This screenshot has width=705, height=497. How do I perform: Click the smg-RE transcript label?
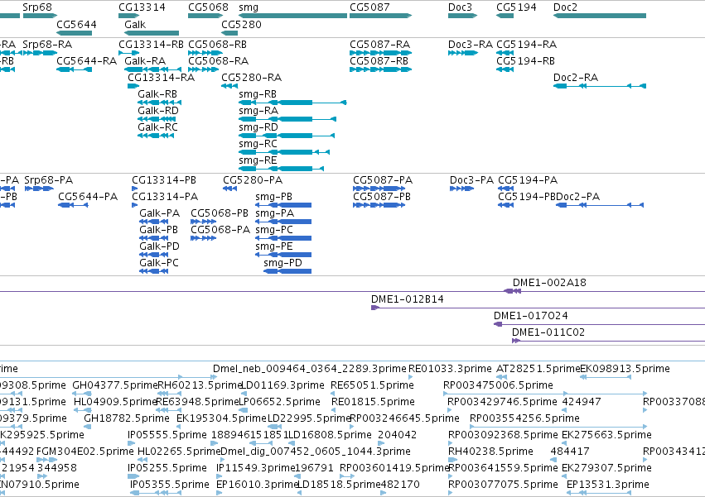pos(258,160)
